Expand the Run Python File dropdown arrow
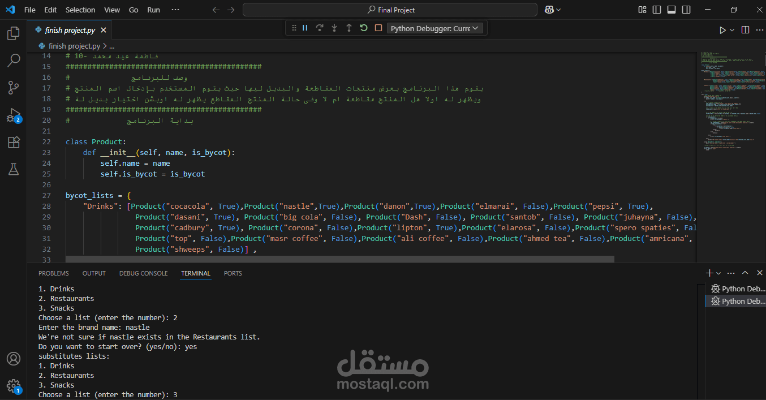The width and height of the screenshot is (766, 400). tap(732, 30)
